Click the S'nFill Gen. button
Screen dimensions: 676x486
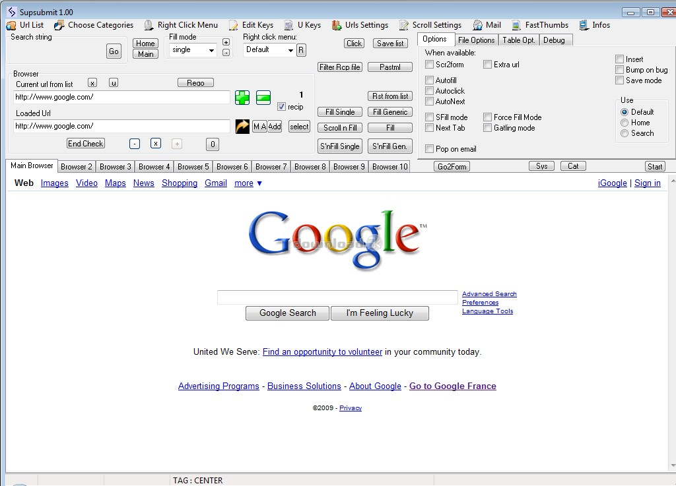click(390, 146)
